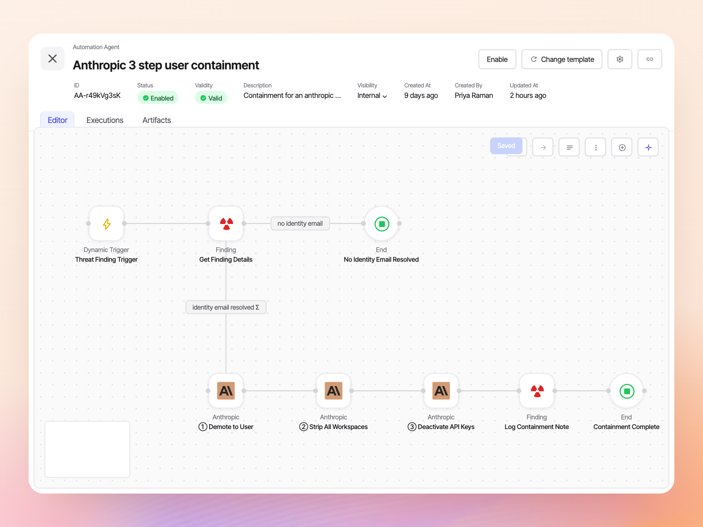Switch to the Artifacts tab
Viewport: 703px width, 527px height.
click(x=156, y=120)
